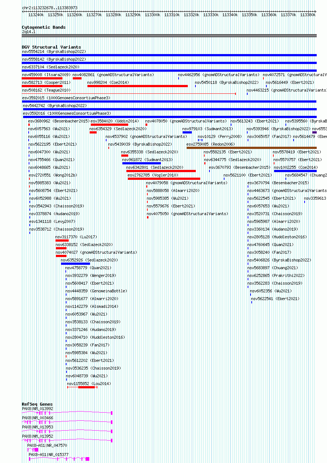Image resolution: width=327 pixels, height=463 pixels.
Task: Select variant label nsv5450118 (ByrskaBishop2022)
Action: click(x=227, y=82)
